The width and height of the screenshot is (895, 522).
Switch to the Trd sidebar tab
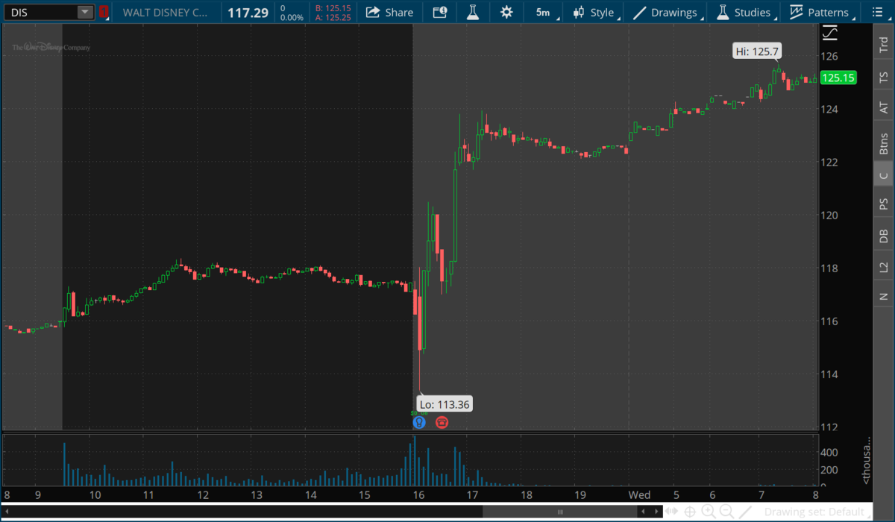884,45
